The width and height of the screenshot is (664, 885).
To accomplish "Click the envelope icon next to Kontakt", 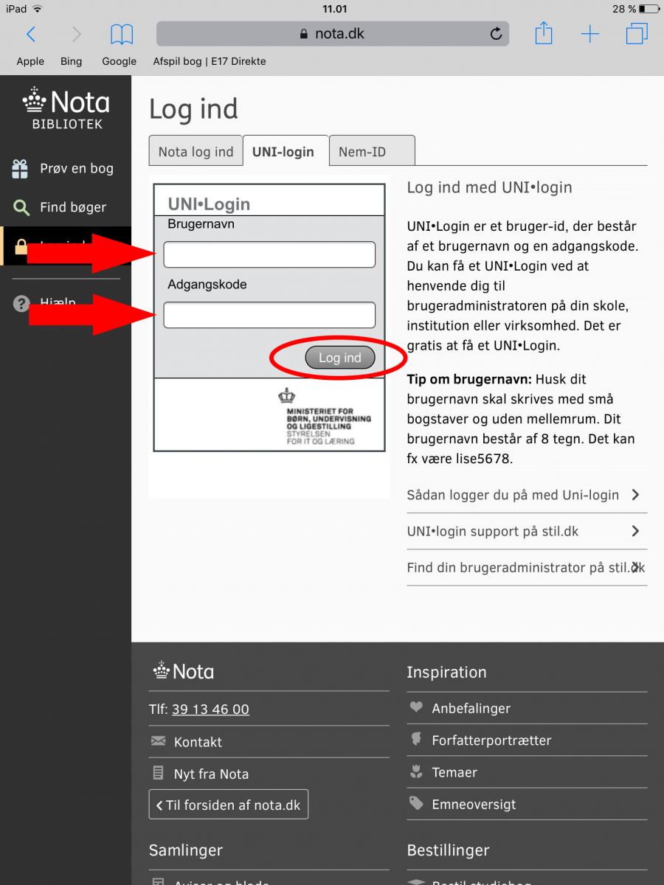I will click(157, 742).
